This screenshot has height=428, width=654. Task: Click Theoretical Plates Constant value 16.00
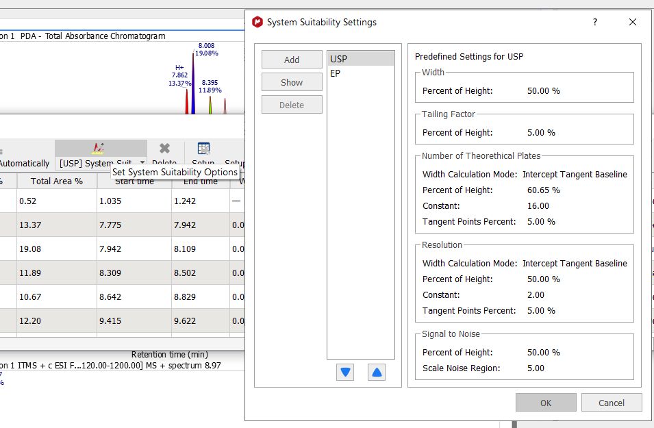[x=538, y=206]
